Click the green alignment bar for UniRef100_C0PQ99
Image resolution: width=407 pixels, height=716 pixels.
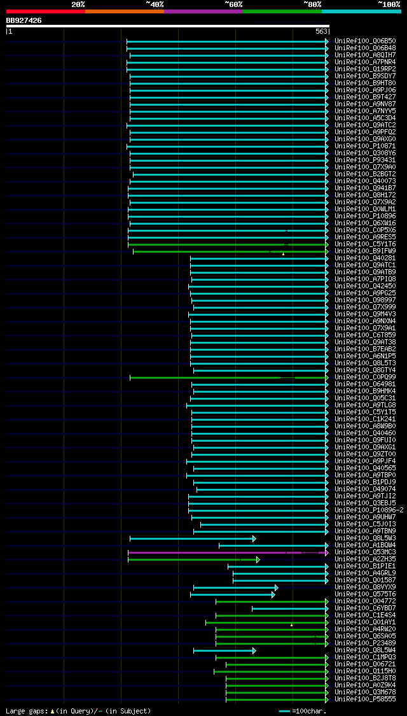pos(229,378)
